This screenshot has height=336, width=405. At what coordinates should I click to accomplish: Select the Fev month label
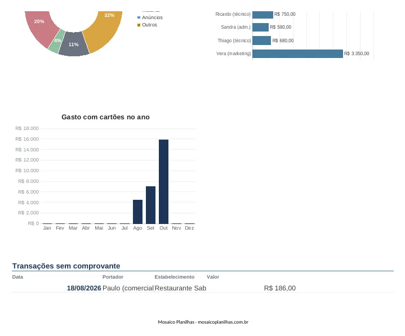coord(60,228)
